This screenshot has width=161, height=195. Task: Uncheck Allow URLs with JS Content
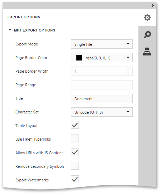point(75,152)
